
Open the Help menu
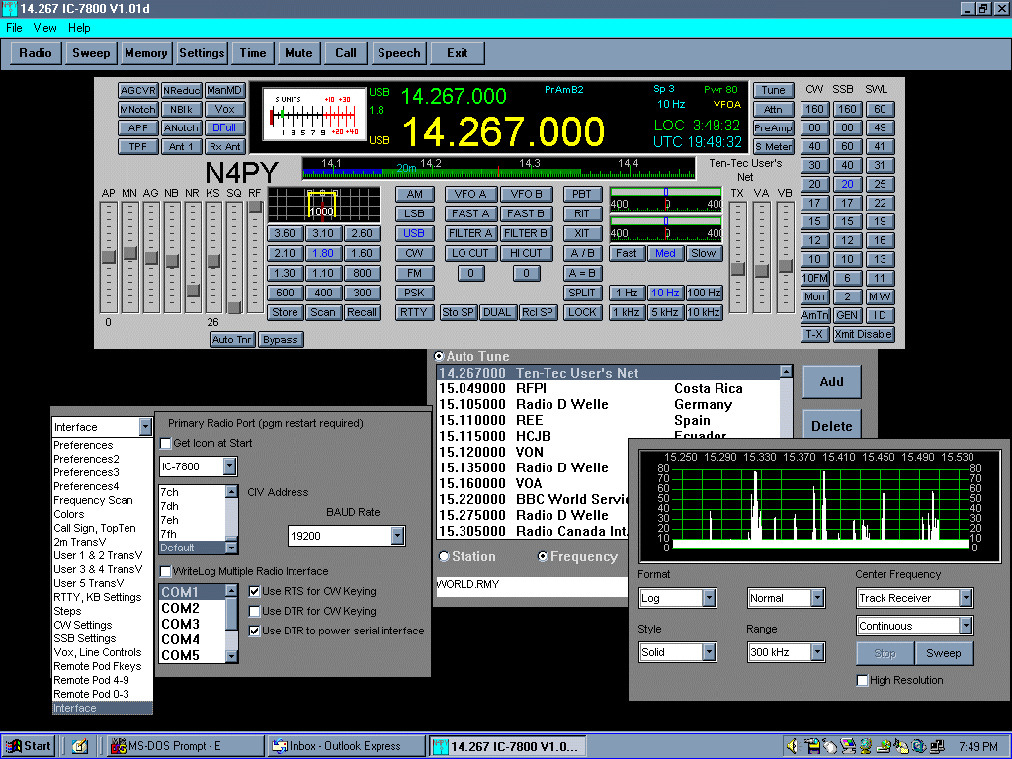coord(79,28)
